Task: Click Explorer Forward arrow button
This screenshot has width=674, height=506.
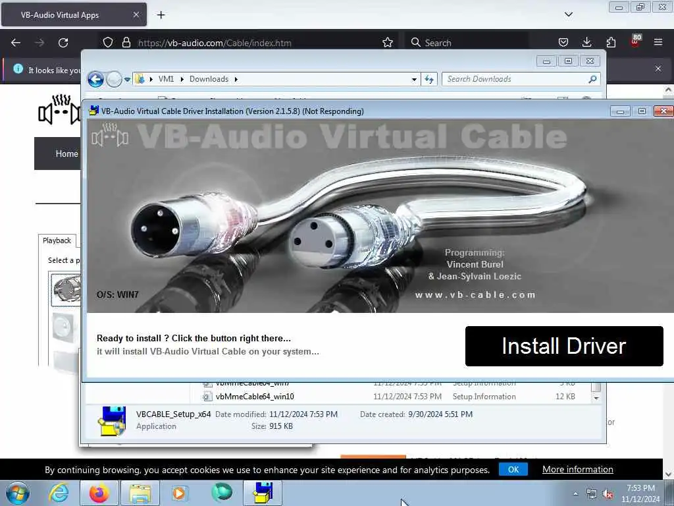Action: (114, 79)
